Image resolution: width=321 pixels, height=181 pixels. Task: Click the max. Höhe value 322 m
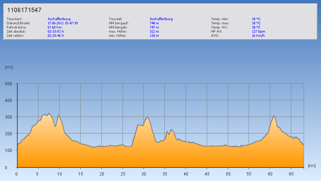point(154,32)
